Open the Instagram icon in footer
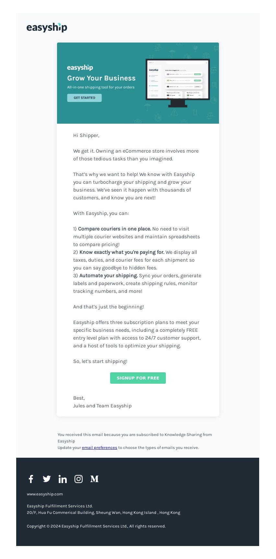 click(78, 479)
